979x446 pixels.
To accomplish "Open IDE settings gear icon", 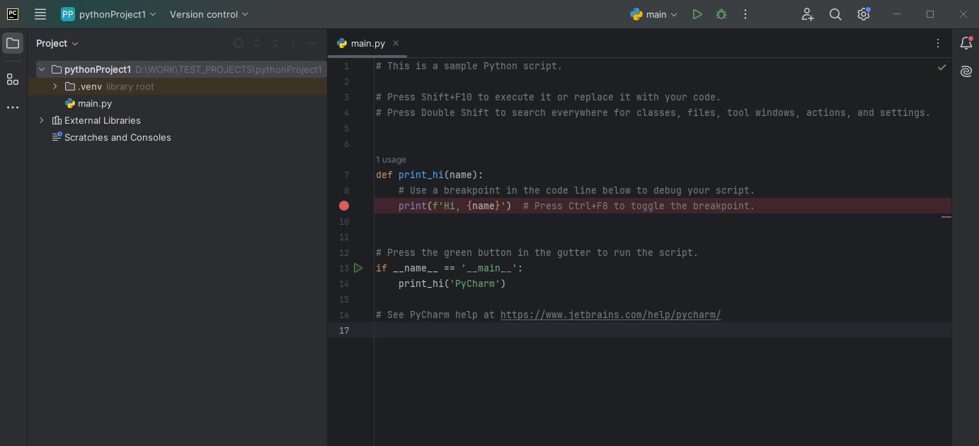I will (x=863, y=14).
